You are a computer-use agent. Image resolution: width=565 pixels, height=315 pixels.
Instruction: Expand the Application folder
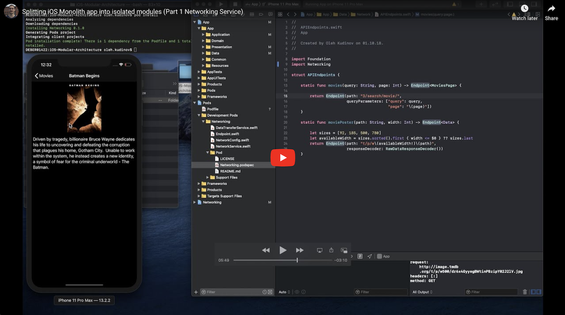[x=203, y=34]
